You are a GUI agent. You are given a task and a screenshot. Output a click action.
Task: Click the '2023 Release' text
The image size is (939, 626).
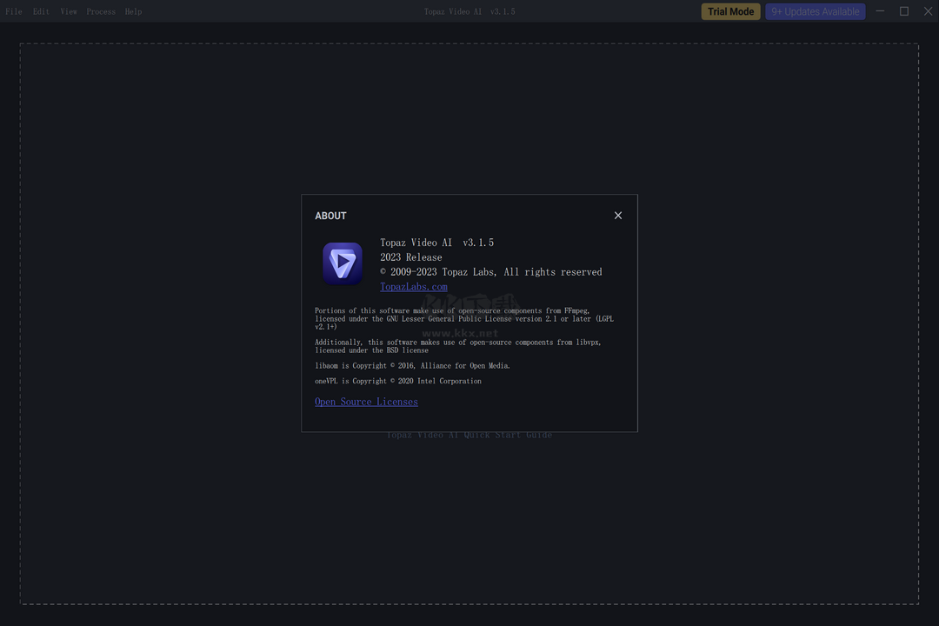[410, 257]
